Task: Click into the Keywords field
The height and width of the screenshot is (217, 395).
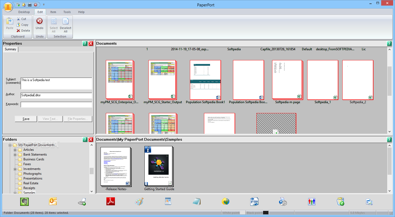Action: tap(56, 105)
